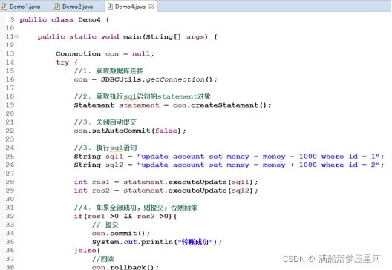Click the sql1 update string ending 'id = 1'
The width and height of the screenshot is (392, 270).
coord(258,157)
